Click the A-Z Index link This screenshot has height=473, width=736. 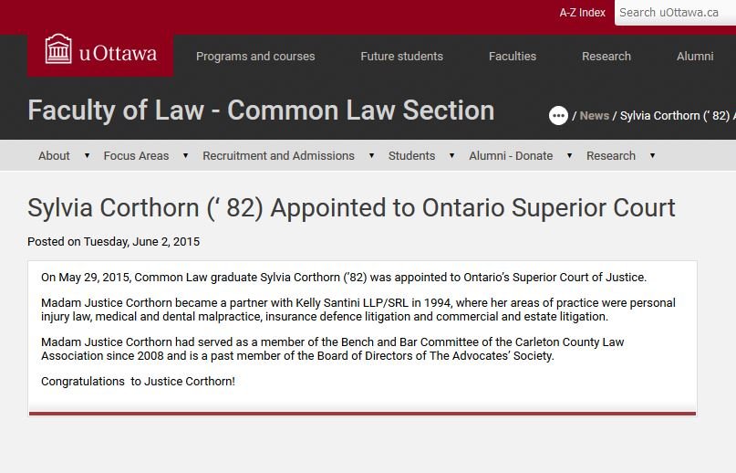(x=582, y=13)
